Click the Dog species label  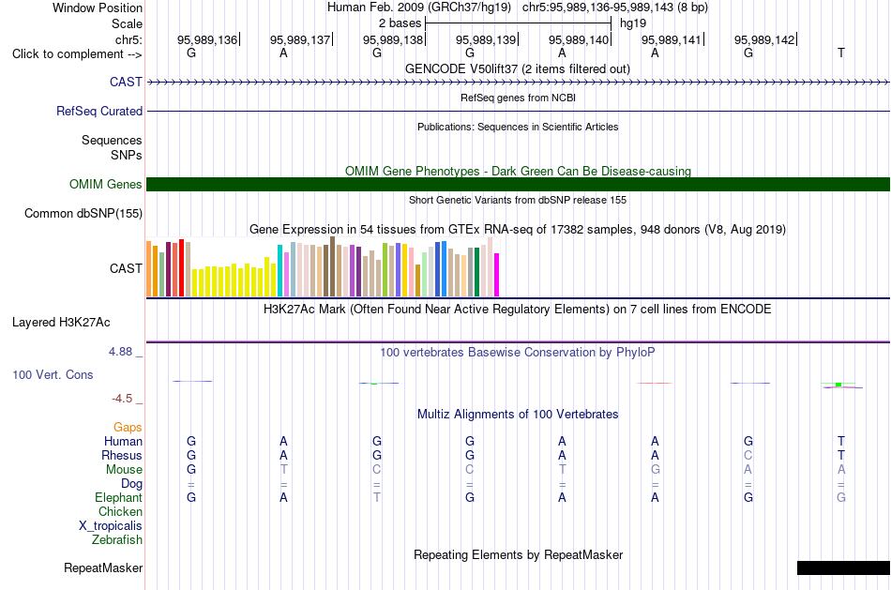tap(131, 484)
